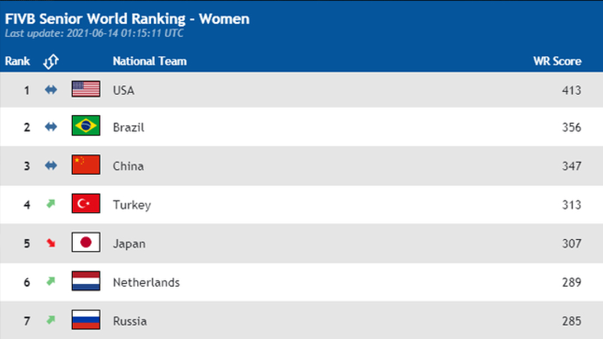Click USA's blue unchanged rank arrow

click(51, 90)
